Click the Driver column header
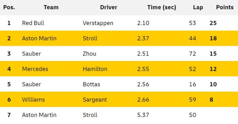Image resolution: width=238 pixels, height=124 pixels. [109, 7]
